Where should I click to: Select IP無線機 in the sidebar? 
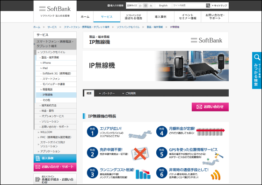pyautogui.click(x=56, y=95)
